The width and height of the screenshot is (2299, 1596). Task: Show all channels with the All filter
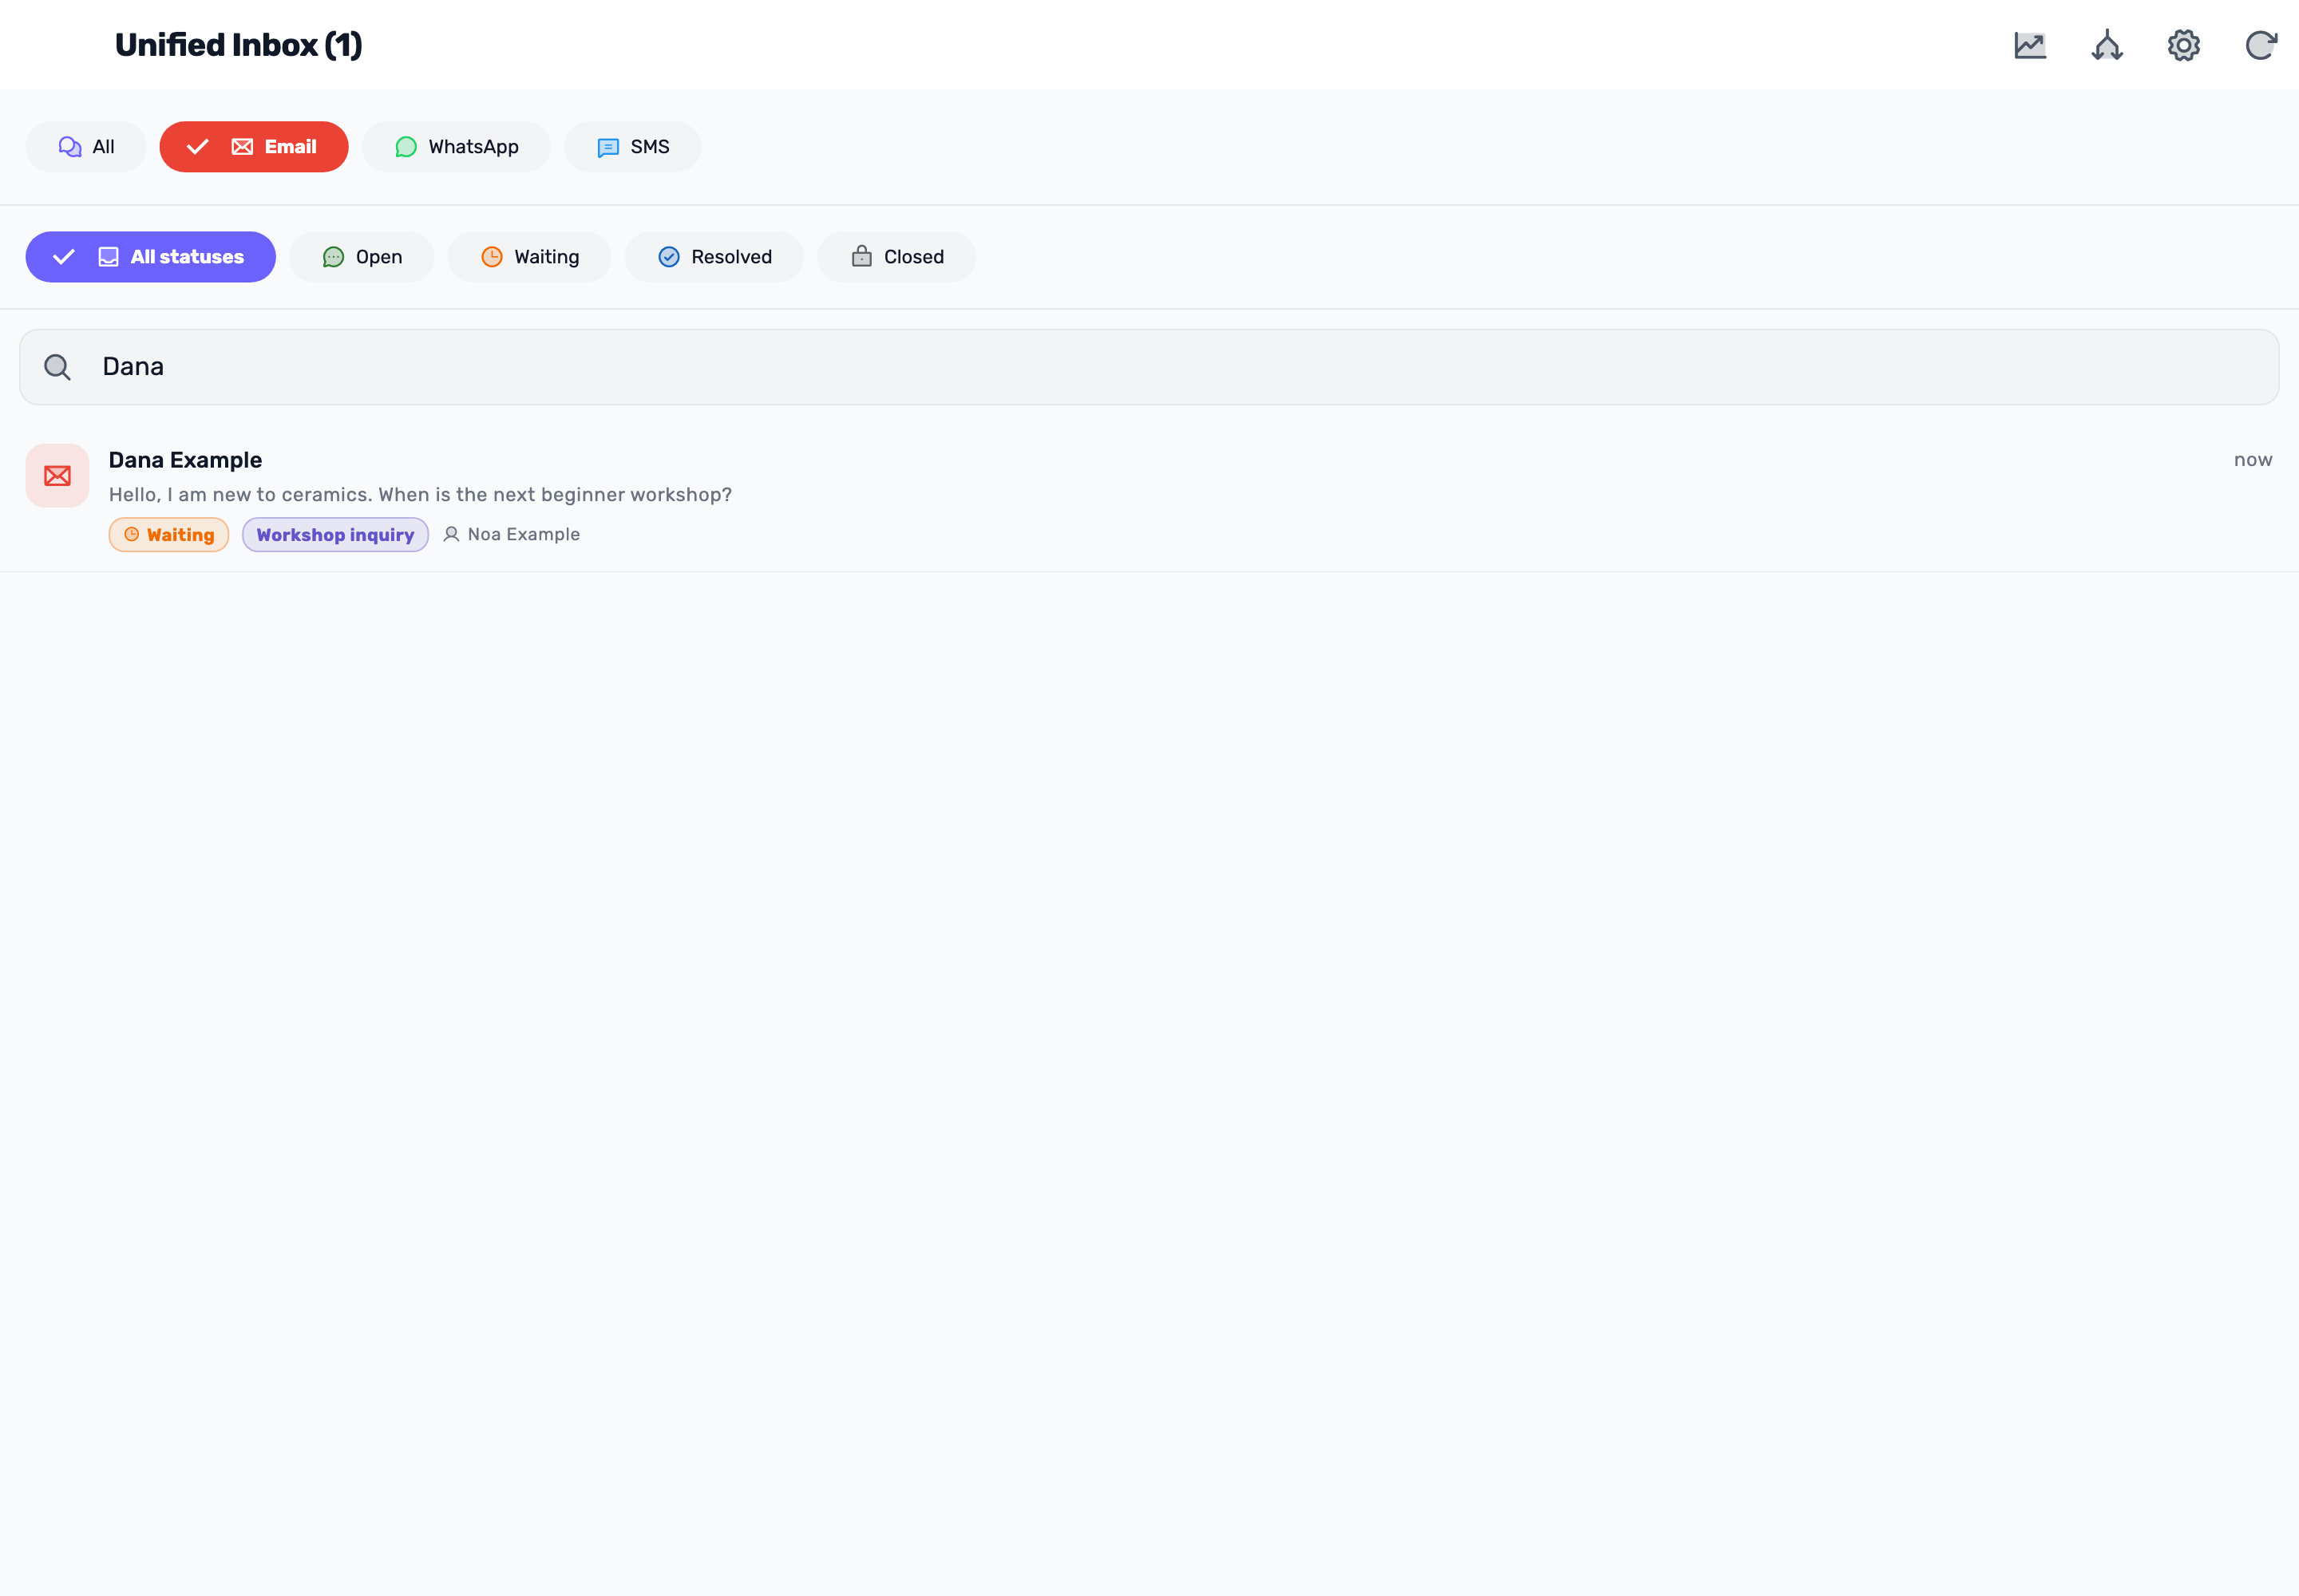pyautogui.click(x=86, y=147)
